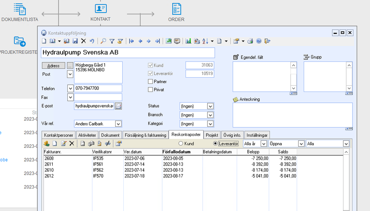This screenshot has height=211, width=370.
Task: Save contact using the floppy disk icon
Action: click(75, 41)
